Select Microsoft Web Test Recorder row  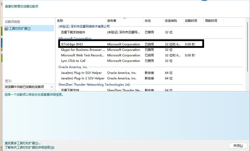pos(82,55)
